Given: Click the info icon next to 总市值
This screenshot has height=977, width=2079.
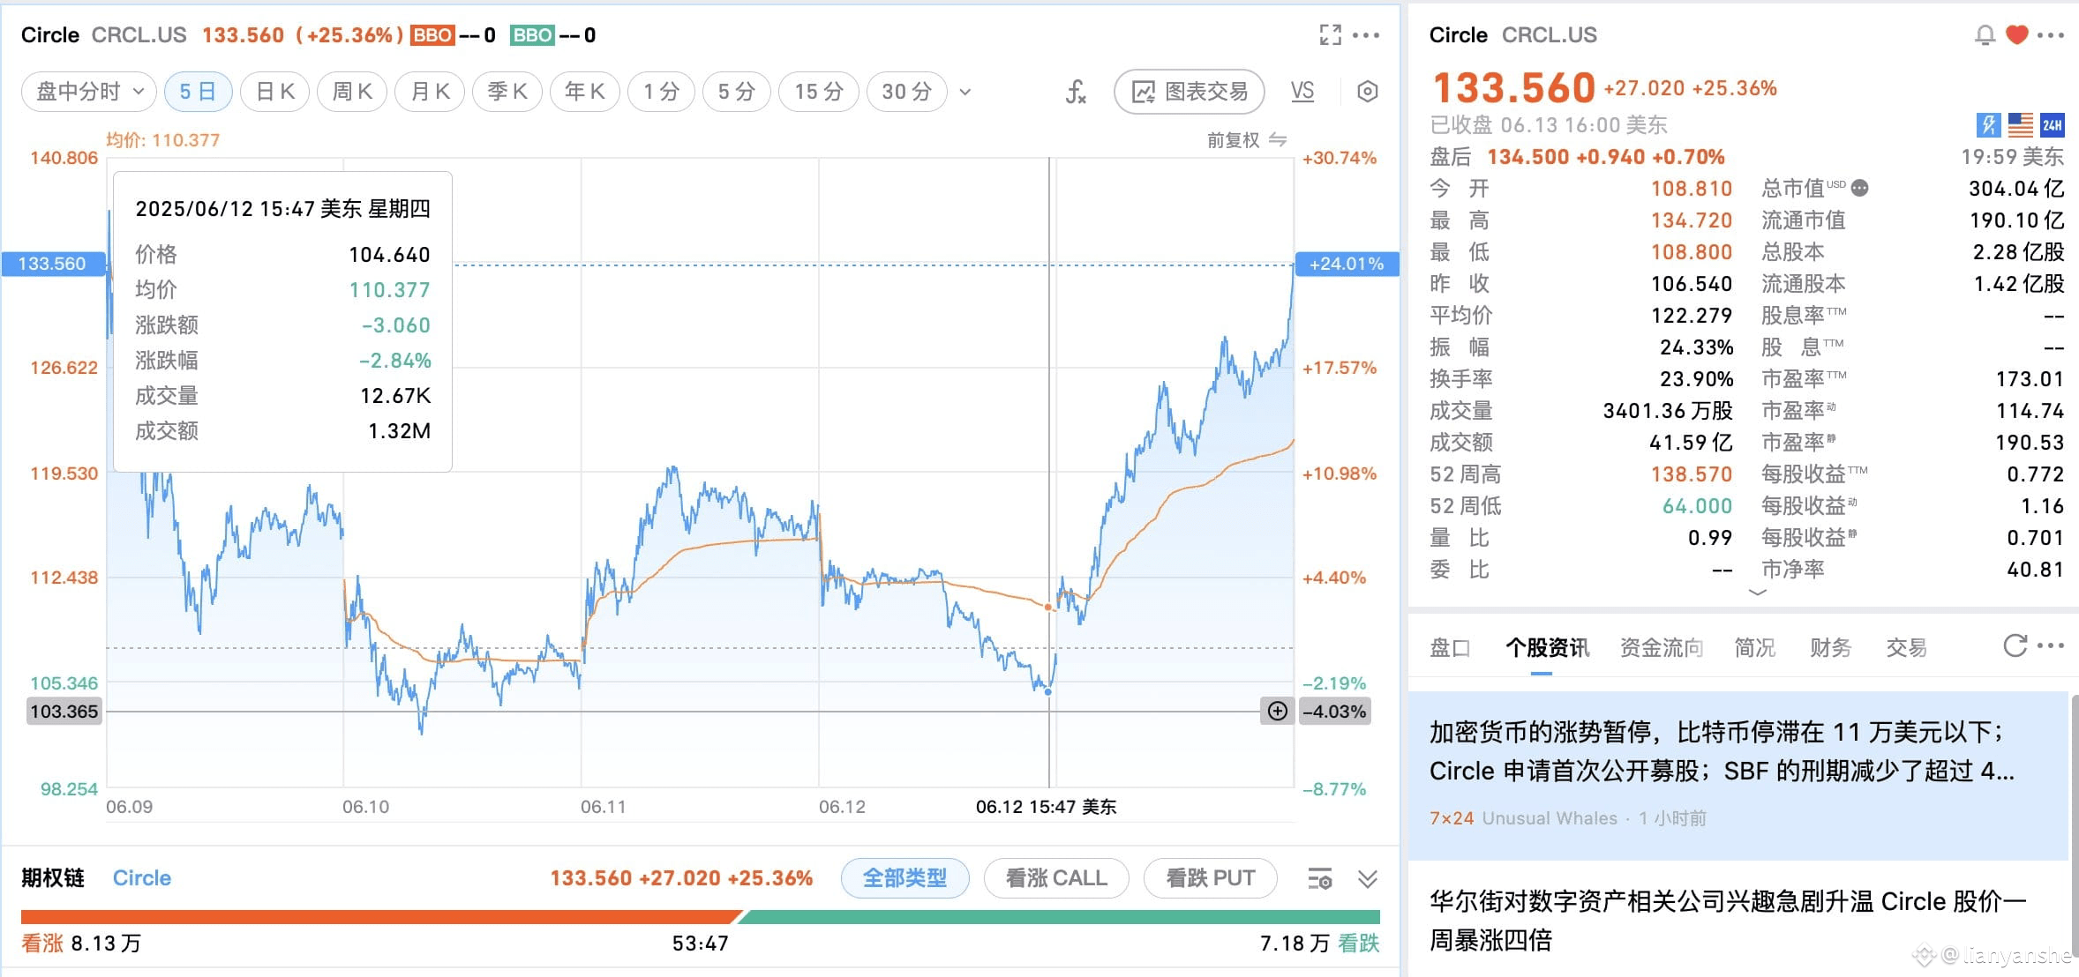Looking at the screenshot, I should (x=1859, y=188).
